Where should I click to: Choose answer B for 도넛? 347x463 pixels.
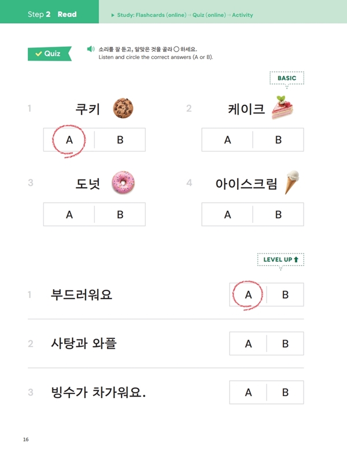coord(120,214)
